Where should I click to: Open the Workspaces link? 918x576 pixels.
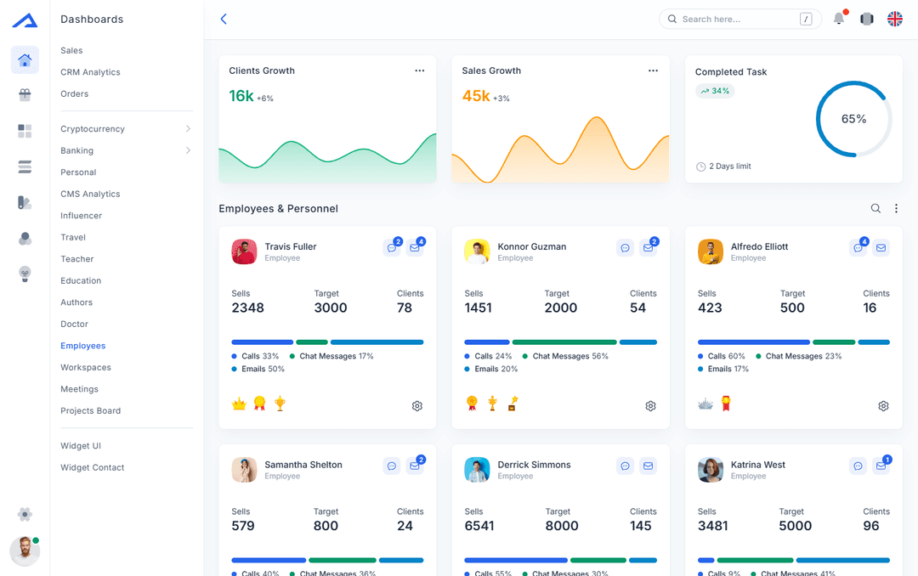(86, 367)
